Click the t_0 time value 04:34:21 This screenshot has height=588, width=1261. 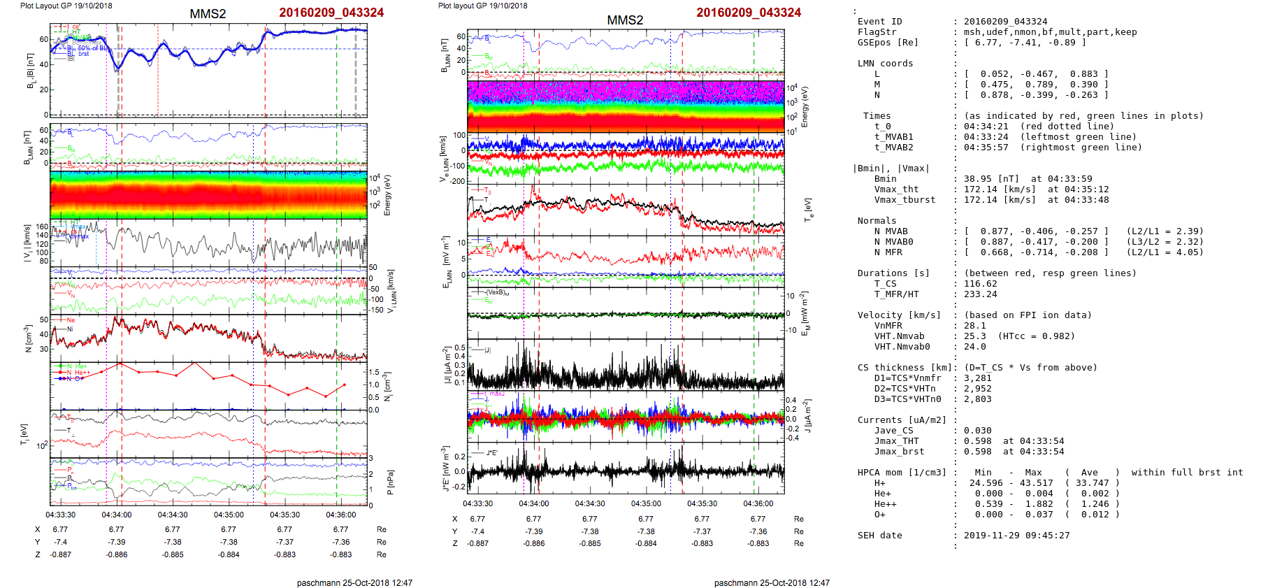(986, 127)
